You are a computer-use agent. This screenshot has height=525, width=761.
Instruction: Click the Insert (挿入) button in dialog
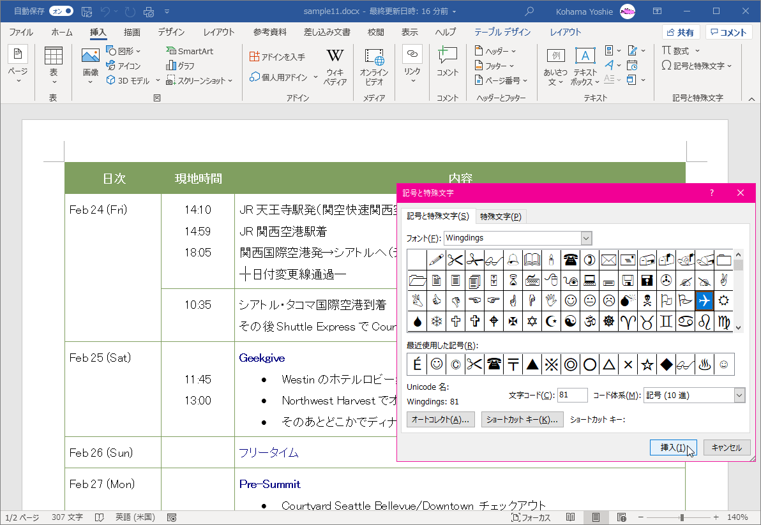coord(672,448)
